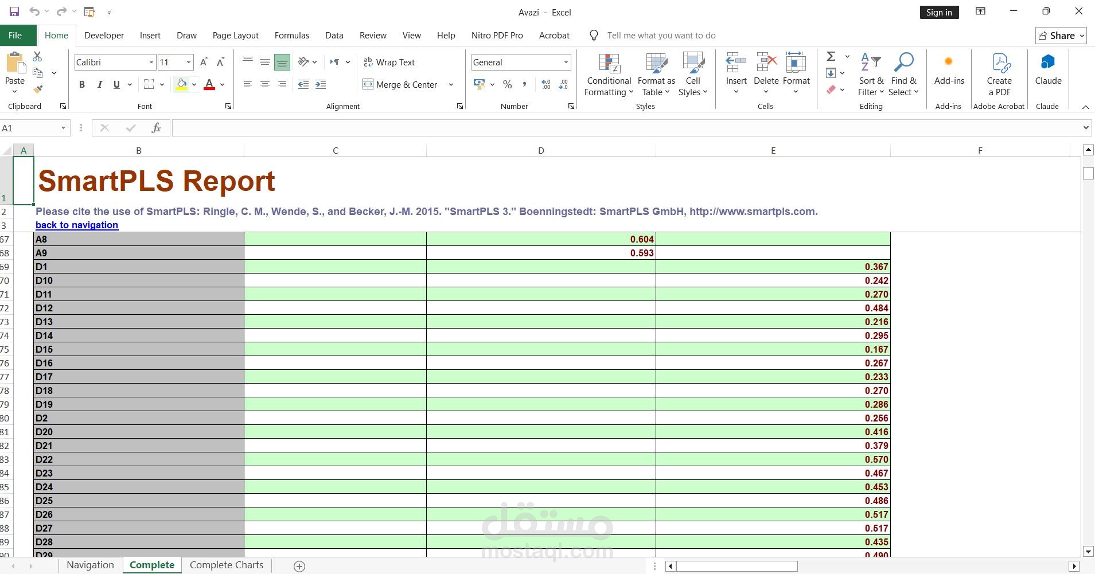This screenshot has width=1095, height=574.
Task: Open the Insert Function fx button
Action: 156,128
